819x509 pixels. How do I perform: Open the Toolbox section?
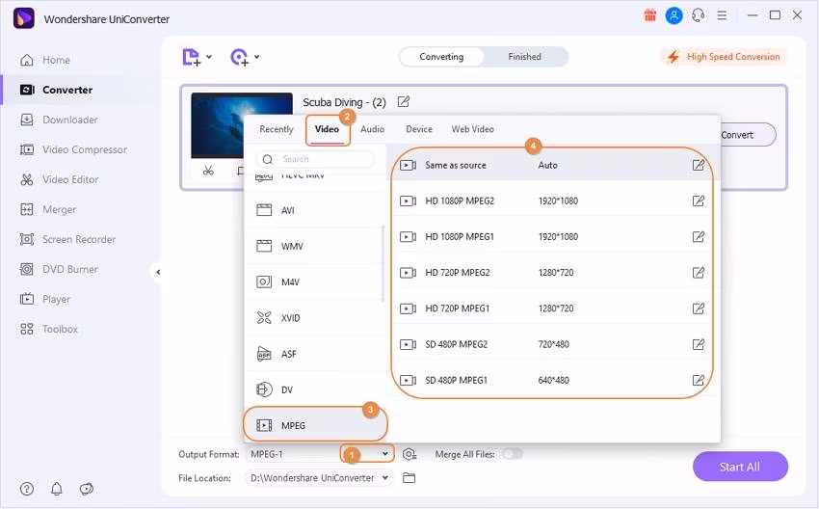pos(48,330)
